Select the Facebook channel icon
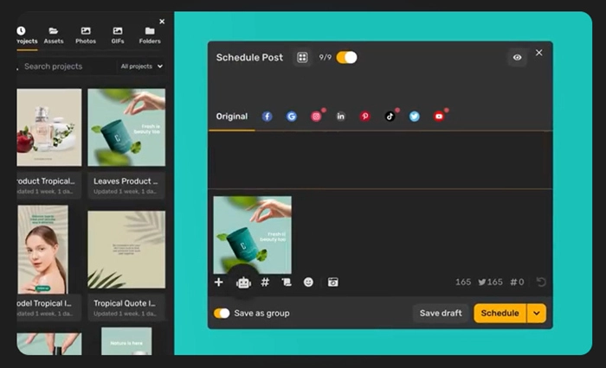The height and width of the screenshot is (368, 606). pos(267,117)
